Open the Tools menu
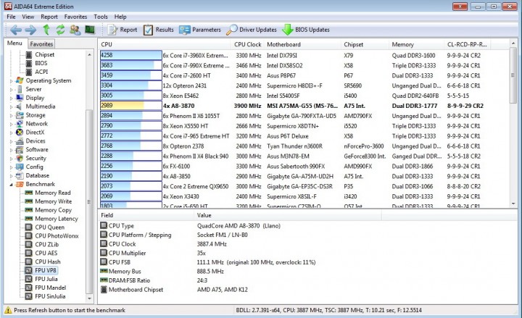The width and height of the screenshot is (522, 318). tap(101, 17)
